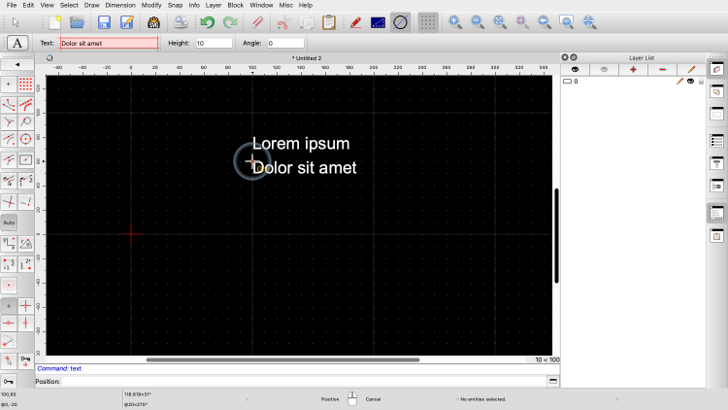Viewport: 728px width, 410px height.
Task: Toggle draft mode blue icon
Action: tap(378, 22)
